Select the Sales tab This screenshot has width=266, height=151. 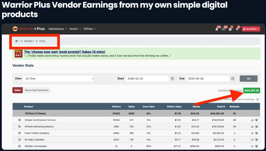point(17,90)
